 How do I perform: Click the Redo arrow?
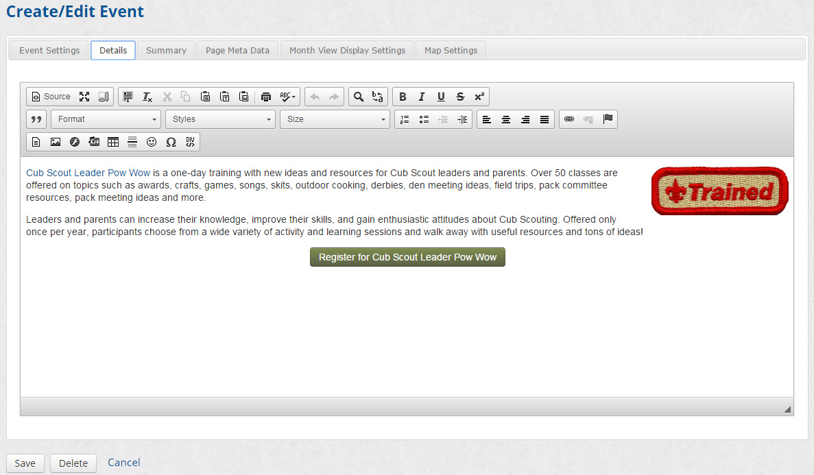[334, 97]
